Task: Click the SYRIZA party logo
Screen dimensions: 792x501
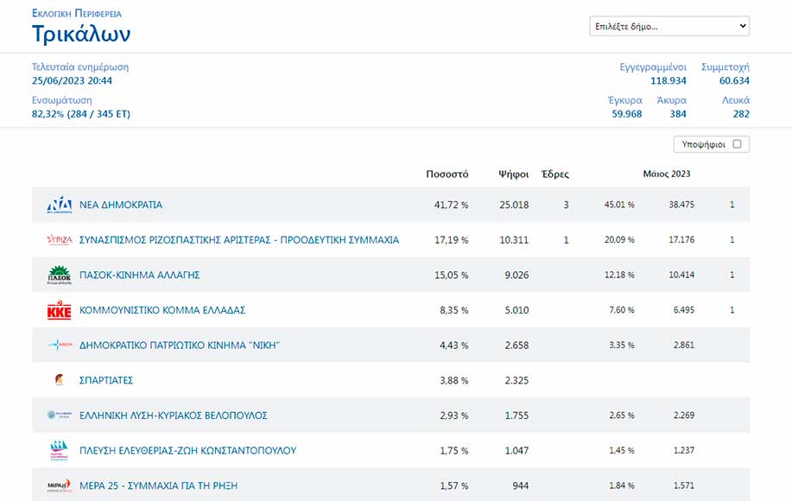Action: click(x=59, y=240)
